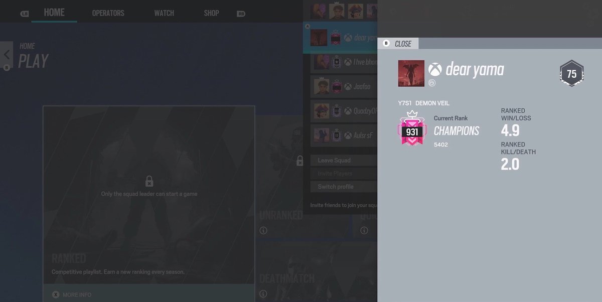The image size is (602, 302).
Task: Click the back arrow beside PLAY
Action: (7, 54)
